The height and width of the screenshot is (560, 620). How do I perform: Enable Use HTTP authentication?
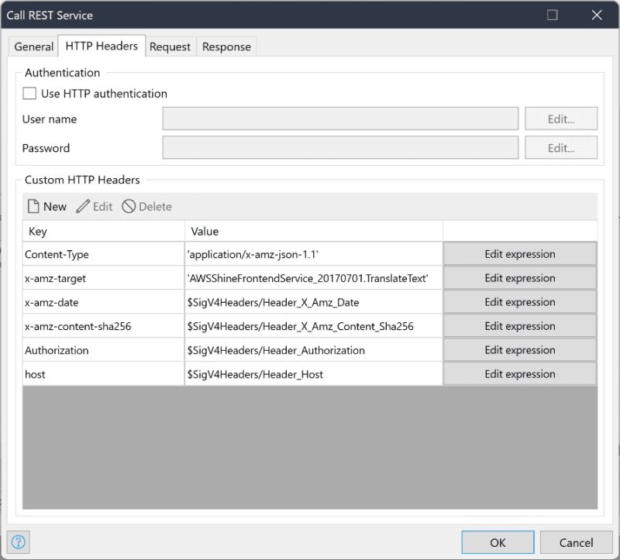pos(29,93)
